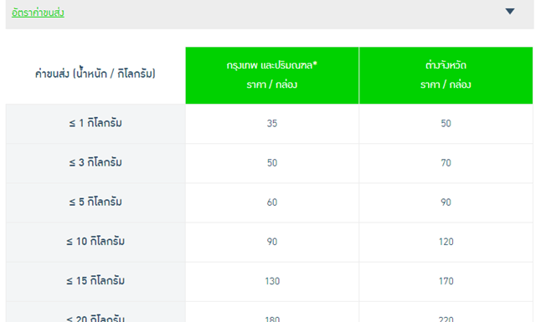This screenshot has width=536, height=322.
Task: Select the ≤ 20 กิโลกรัม row label
Action: click(95, 319)
